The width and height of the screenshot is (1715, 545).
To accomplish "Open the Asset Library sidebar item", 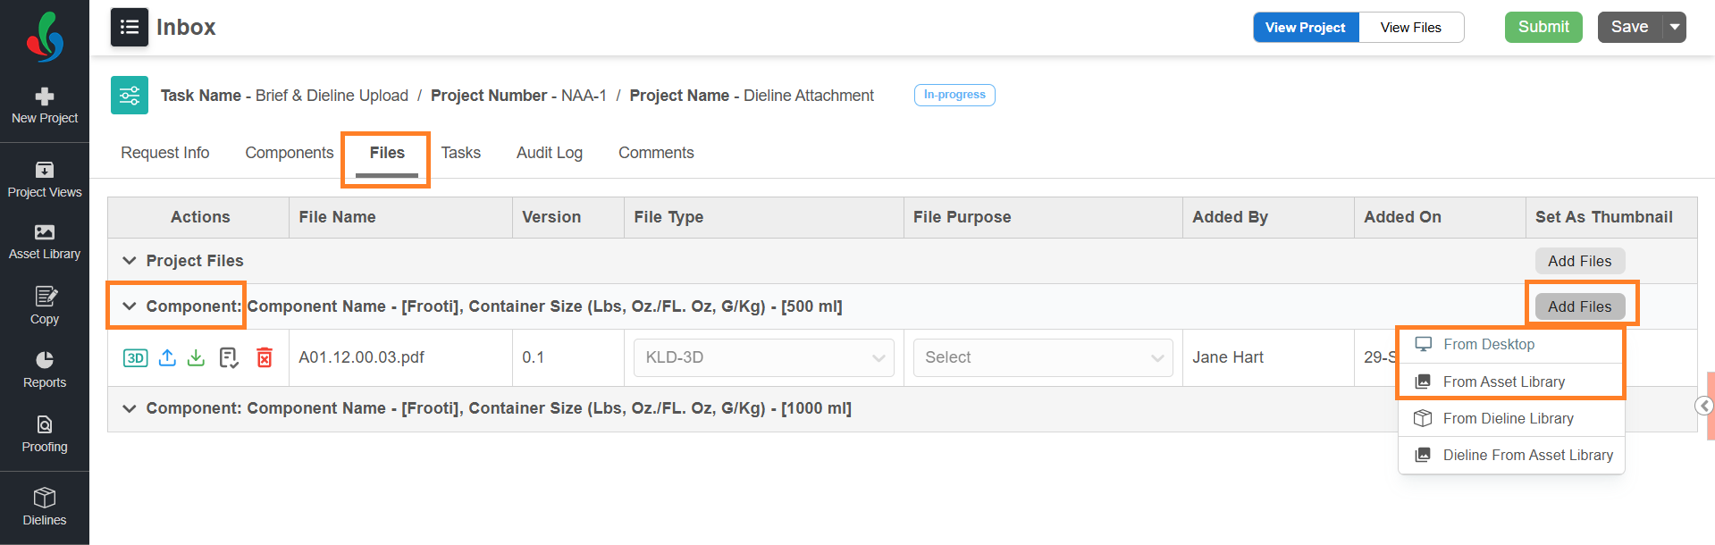I will pos(45,241).
